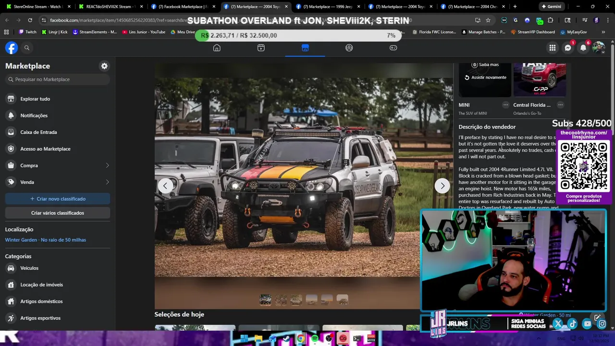615x346 pixels.
Task: Open Messenger chats icon
Action: (568, 48)
